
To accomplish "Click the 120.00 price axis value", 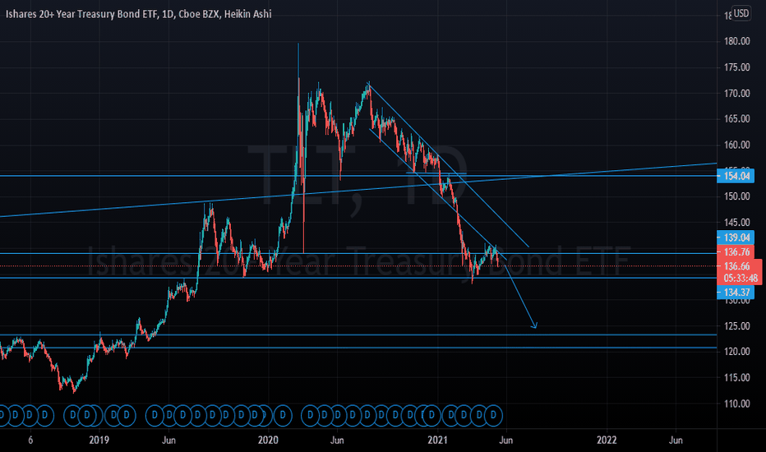I will pos(736,352).
